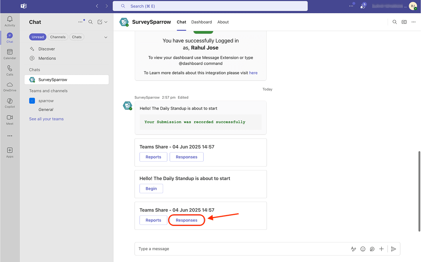Send the message with arrow icon
This screenshot has width=421, height=262.
(393, 249)
